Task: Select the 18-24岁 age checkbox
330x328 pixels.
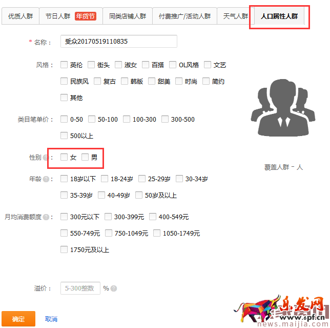Action: 105,179
